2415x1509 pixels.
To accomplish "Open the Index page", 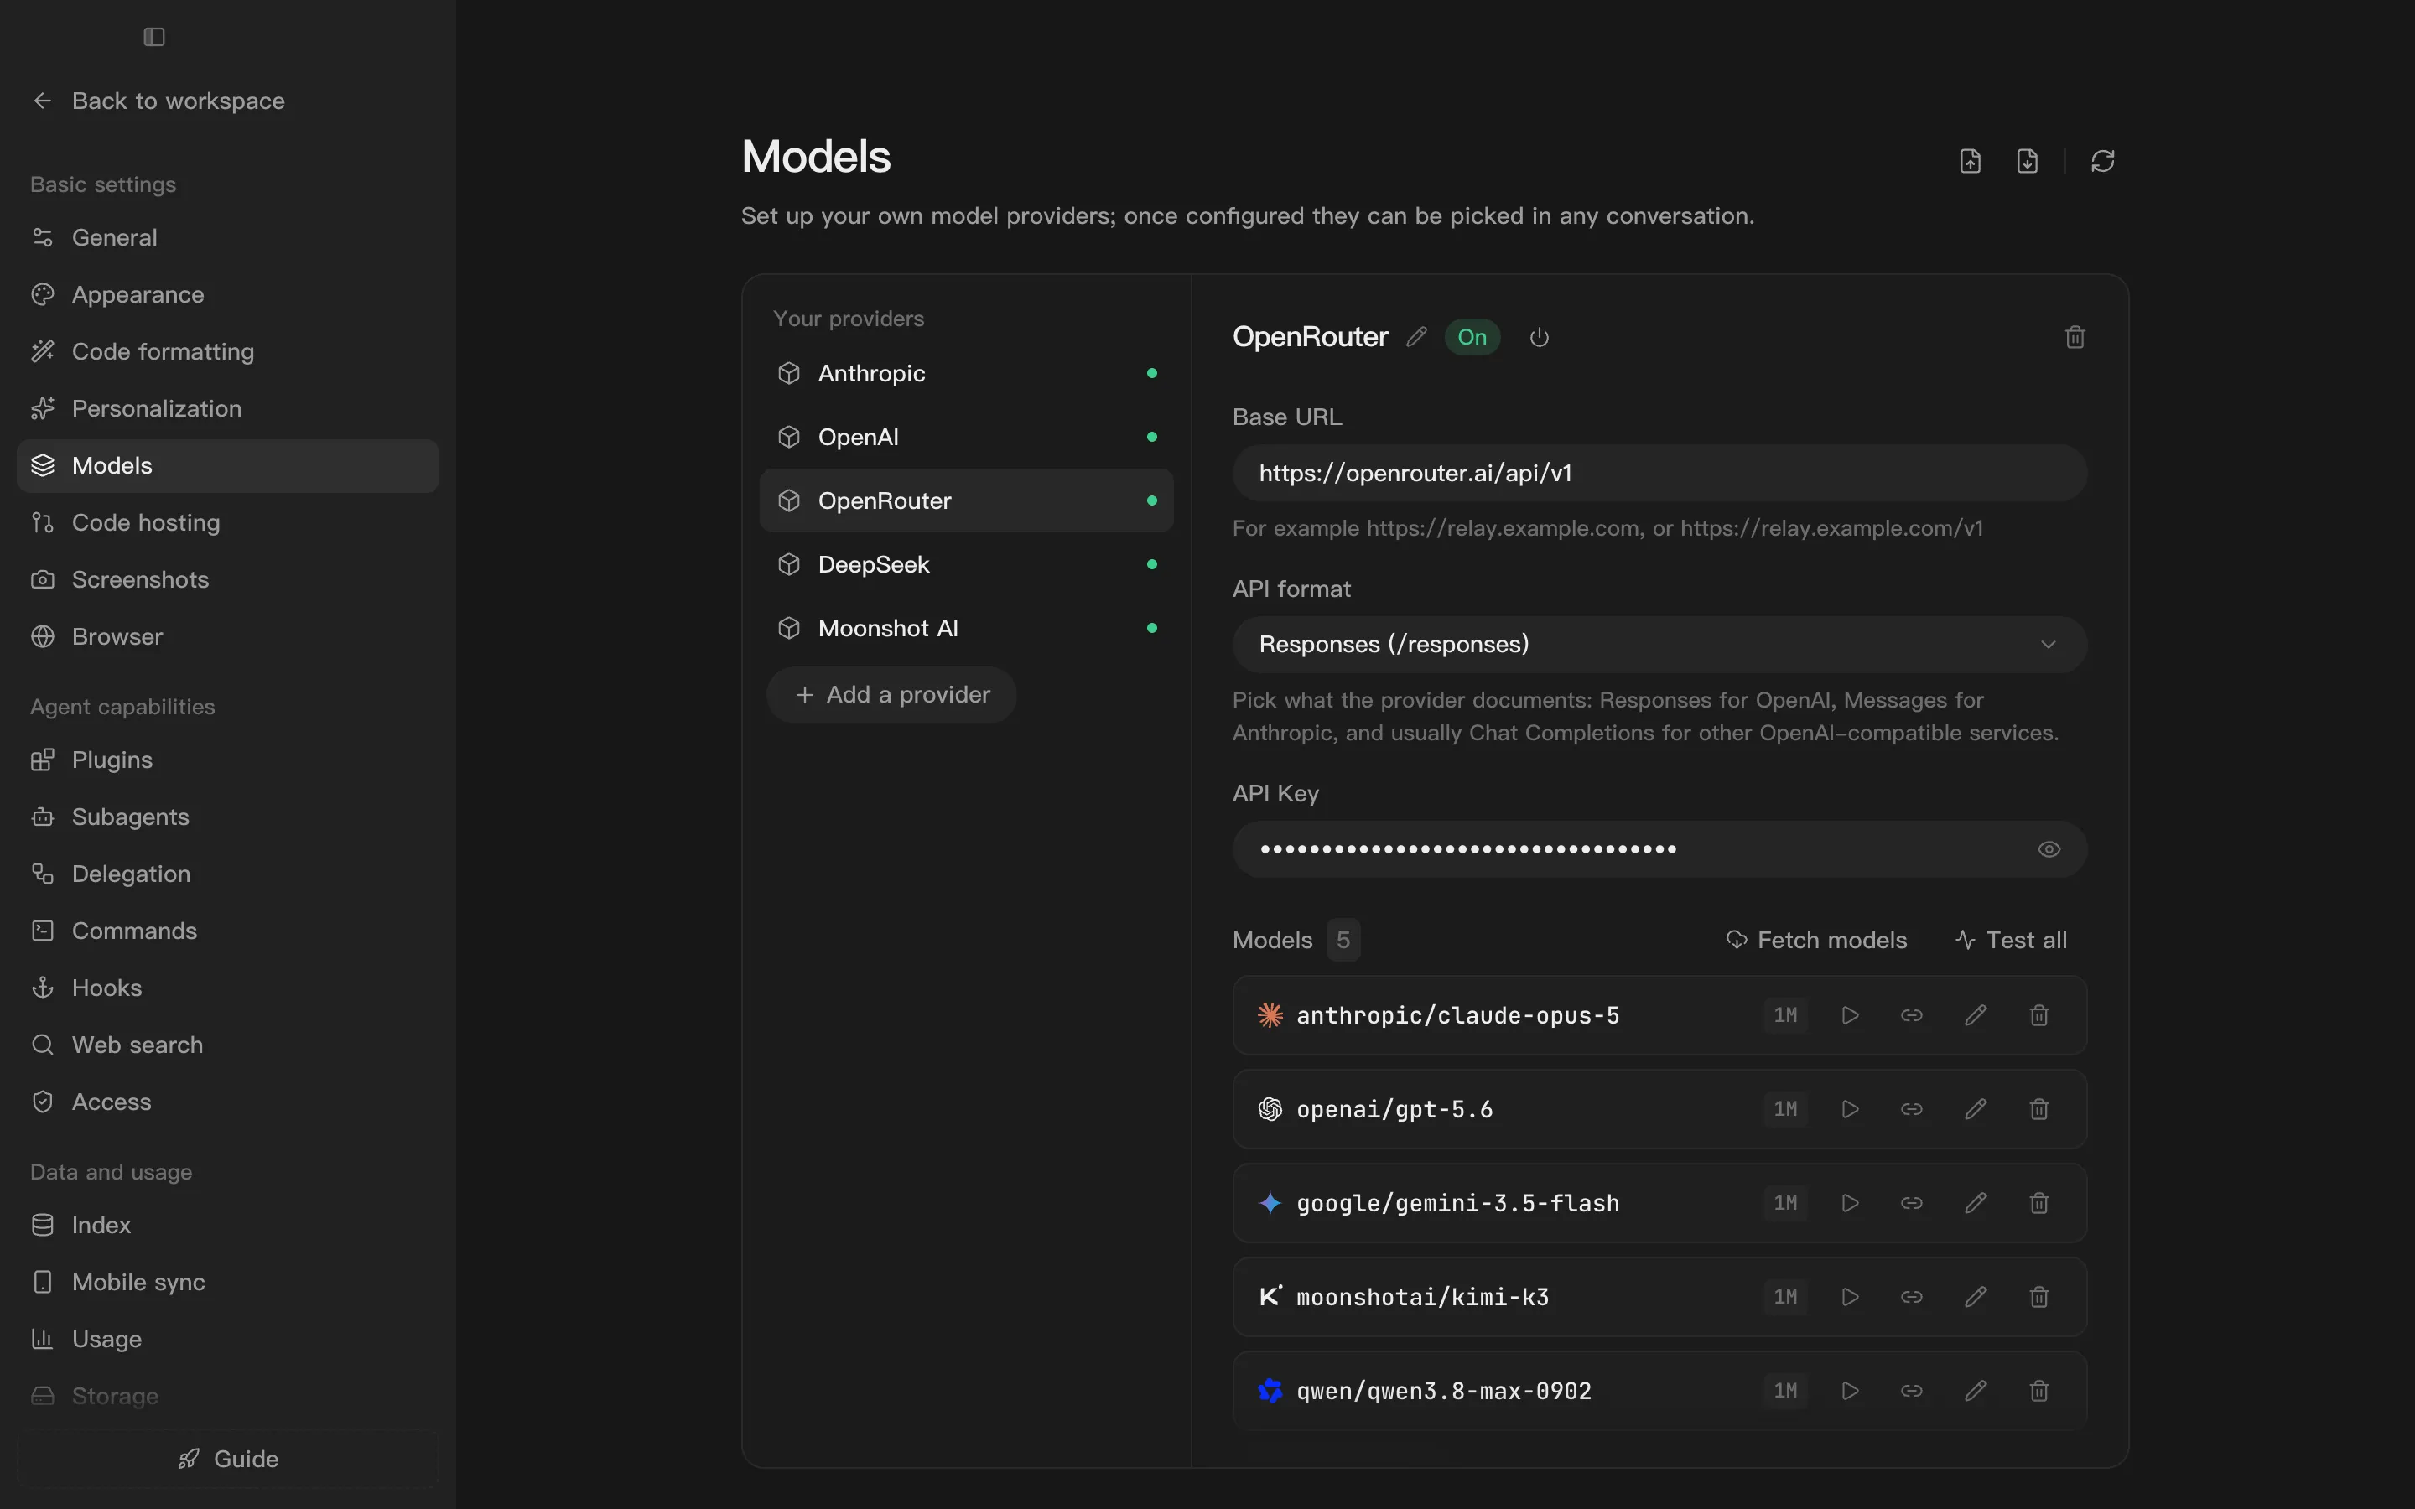I will click(x=227, y=1225).
